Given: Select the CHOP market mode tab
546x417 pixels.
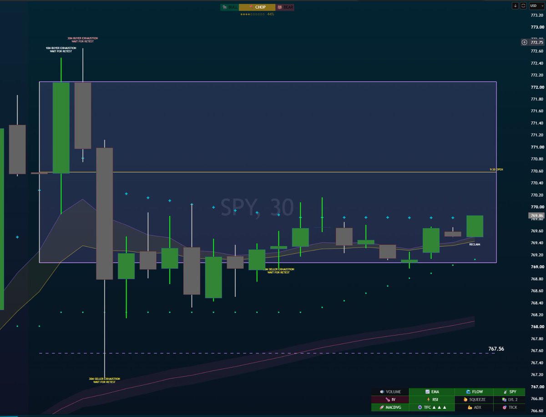Looking at the screenshot, I should pyautogui.click(x=257, y=7).
